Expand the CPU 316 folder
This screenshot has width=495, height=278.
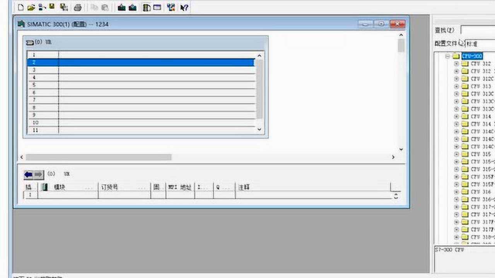coord(456,192)
